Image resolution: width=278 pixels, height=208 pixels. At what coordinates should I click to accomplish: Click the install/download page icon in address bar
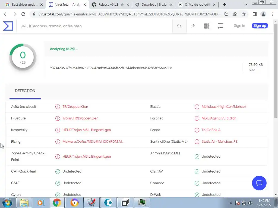(x=226, y=14)
